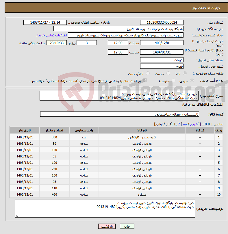Image resolution: width=228 pixels, height=234 pixels.
Task: Click the نام کالا column header
Action: coord(142,130)
